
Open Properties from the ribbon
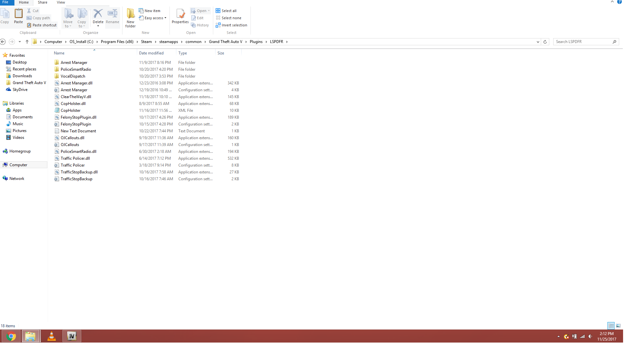coord(180,14)
